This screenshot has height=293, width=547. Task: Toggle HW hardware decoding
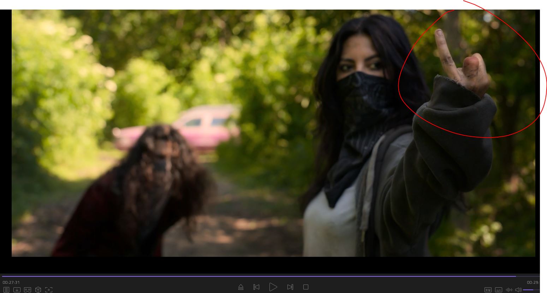coord(488,290)
